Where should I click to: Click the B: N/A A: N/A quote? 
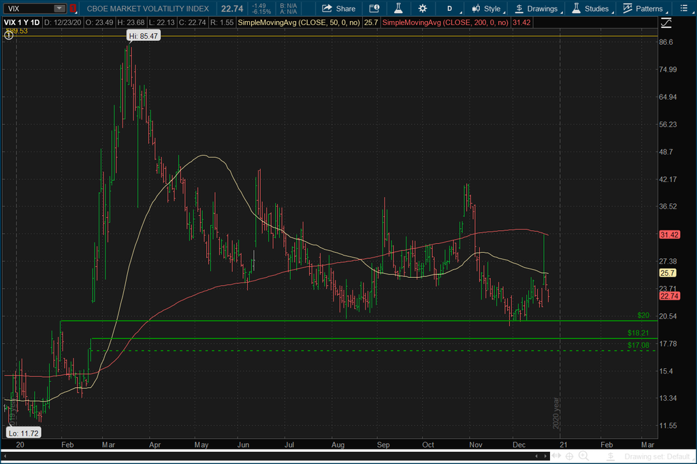pos(288,8)
